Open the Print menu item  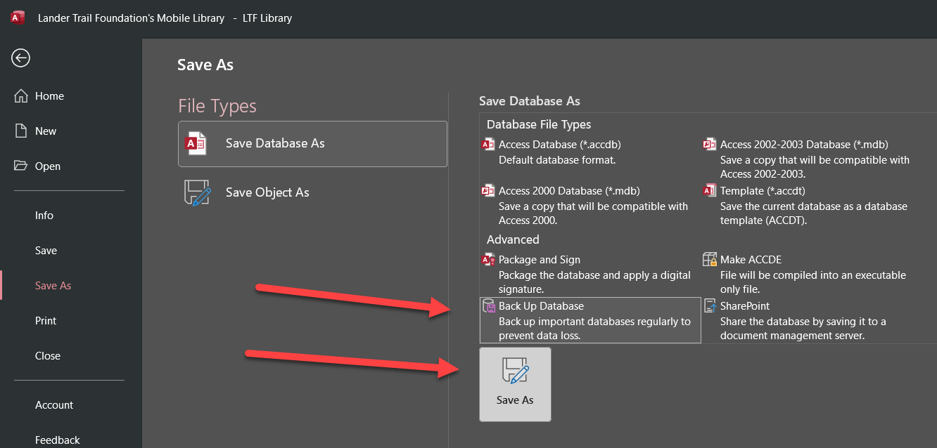point(46,321)
